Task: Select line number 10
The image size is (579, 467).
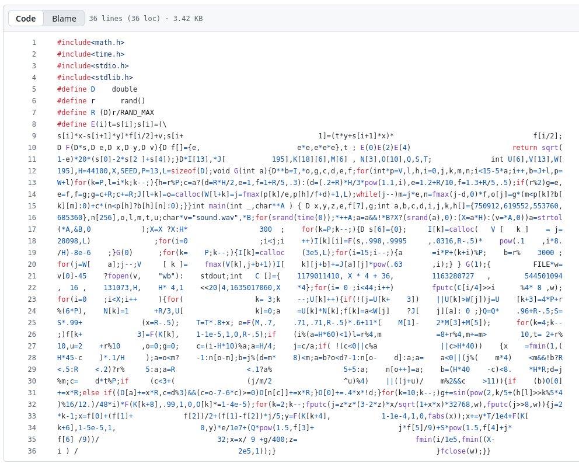Action: 32,148
